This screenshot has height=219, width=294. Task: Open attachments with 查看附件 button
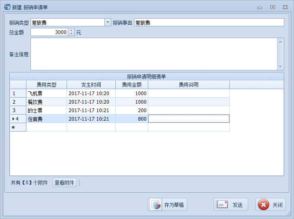pos(64,183)
